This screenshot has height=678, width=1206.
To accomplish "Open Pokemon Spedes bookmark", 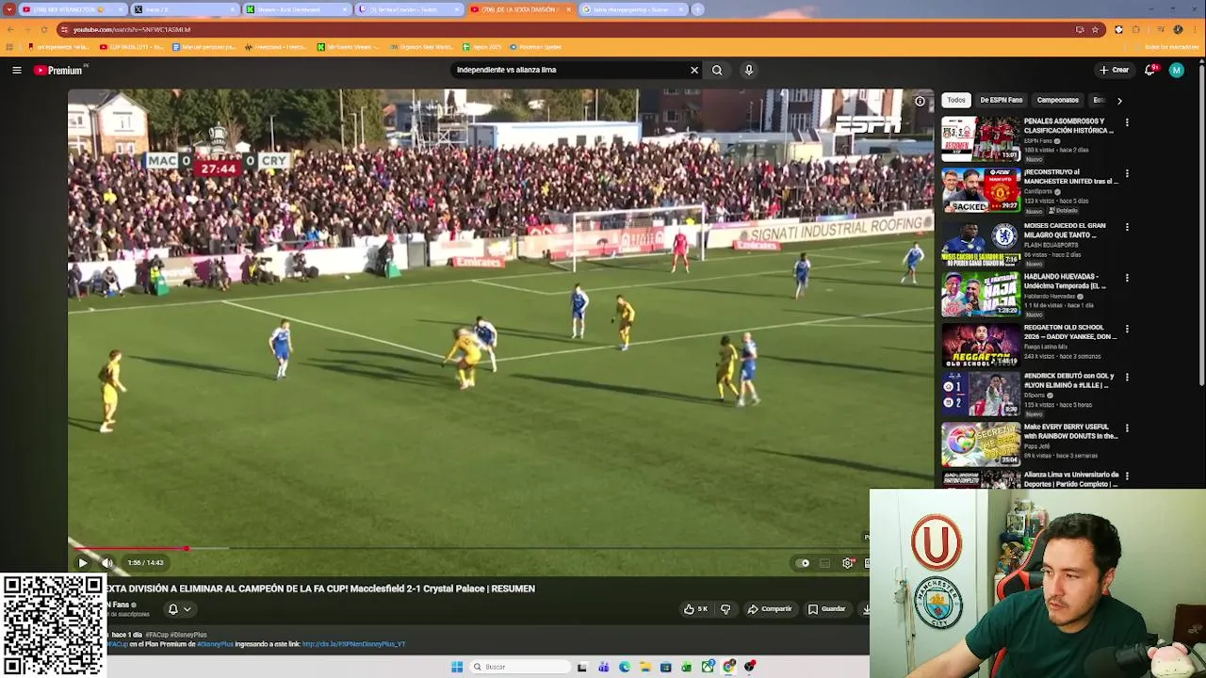I will pos(535,47).
